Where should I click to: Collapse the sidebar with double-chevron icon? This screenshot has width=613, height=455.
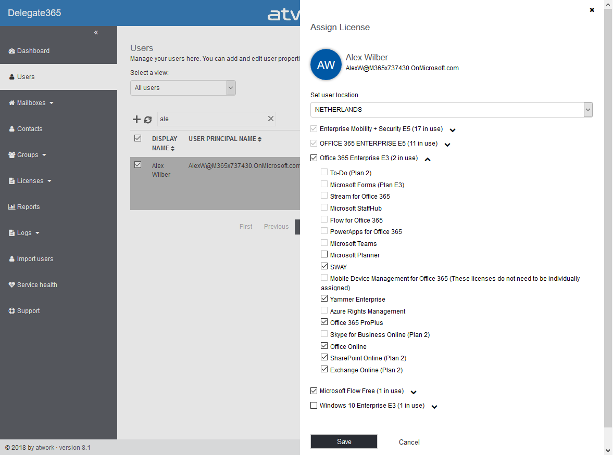[96, 32]
